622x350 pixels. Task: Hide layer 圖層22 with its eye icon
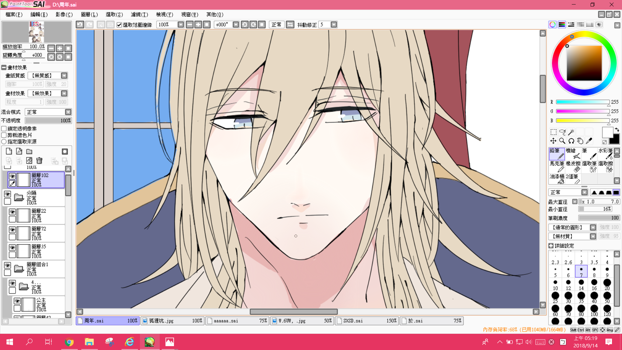12,212
